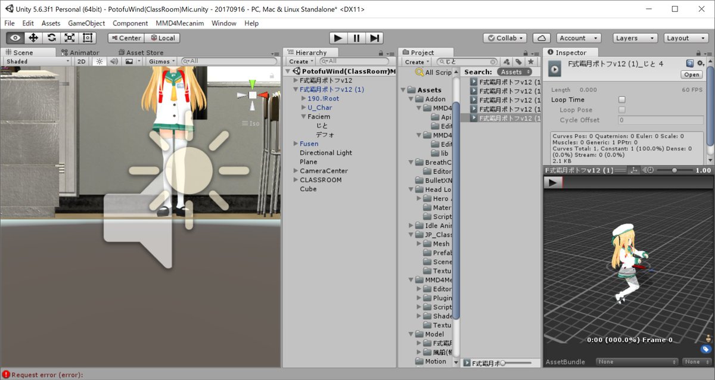Viewport: 715px width, 380px height.
Task: Click the scene orientation gizmo cube
Action: click(253, 95)
